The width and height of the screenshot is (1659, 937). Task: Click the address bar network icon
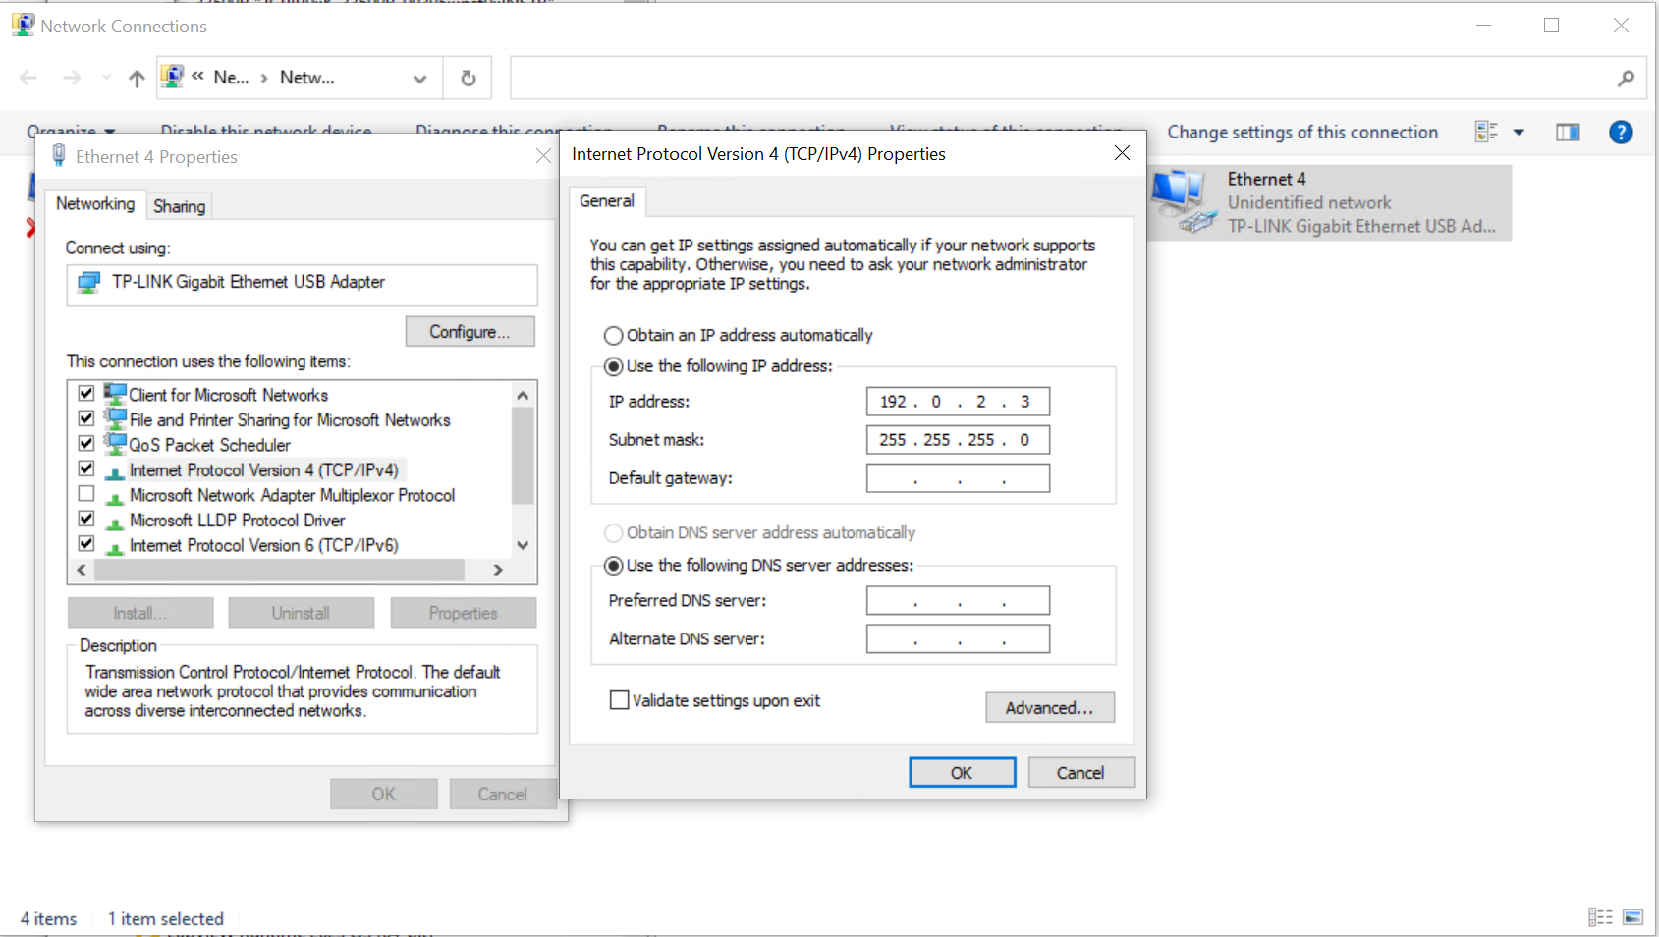click(x=173, y=77)
